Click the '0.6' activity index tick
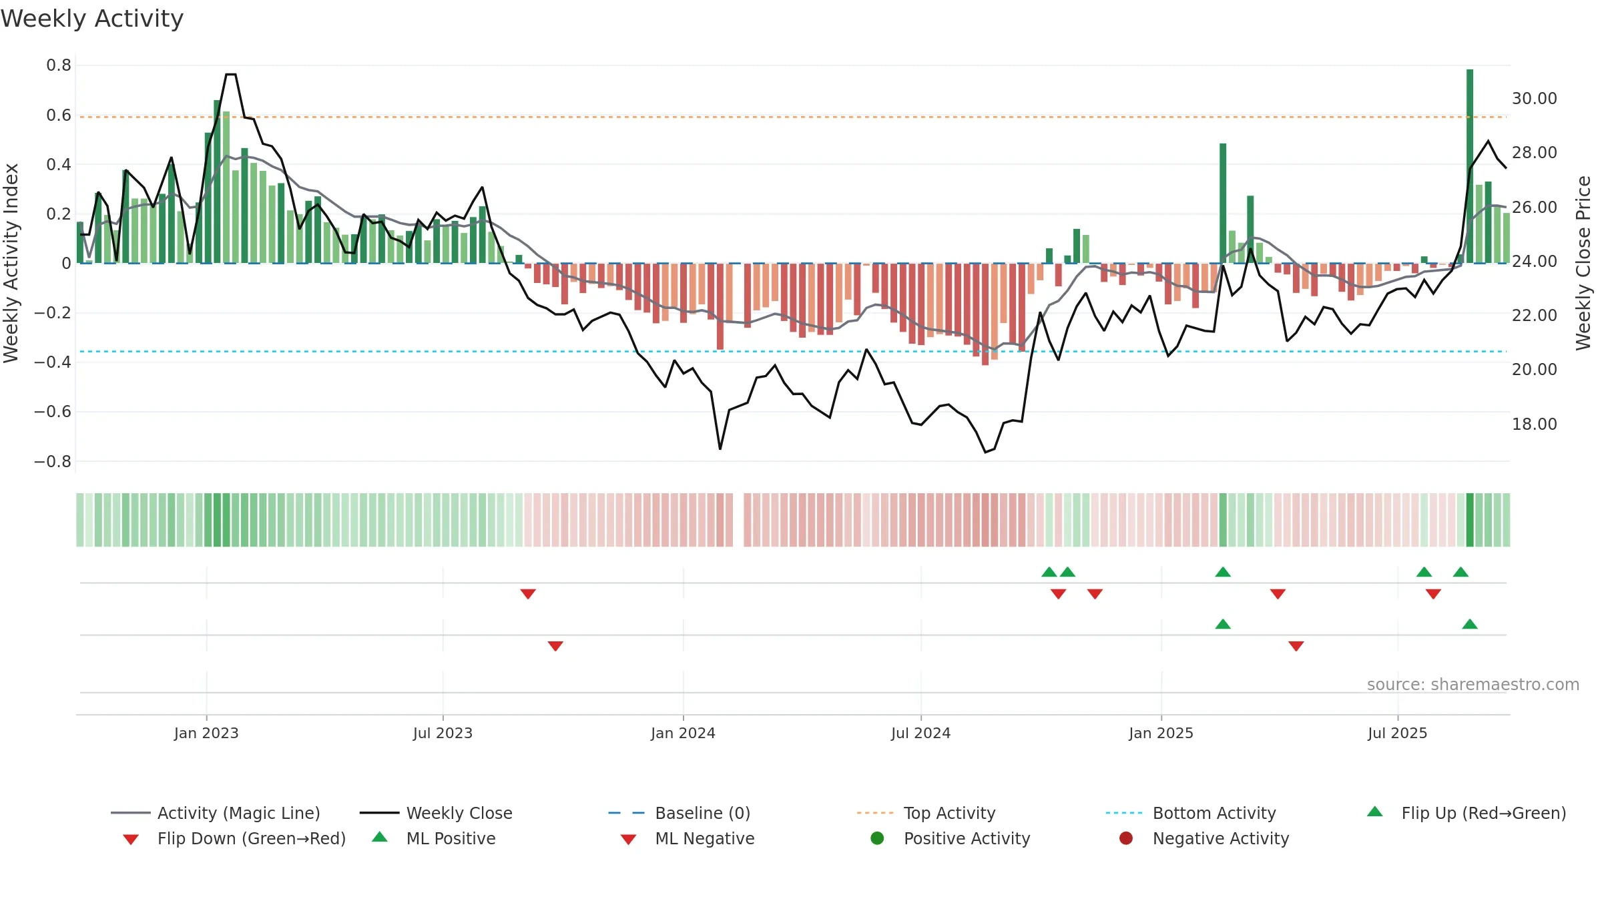Screen dimensions: 1602x901 [x=59, y=115]
